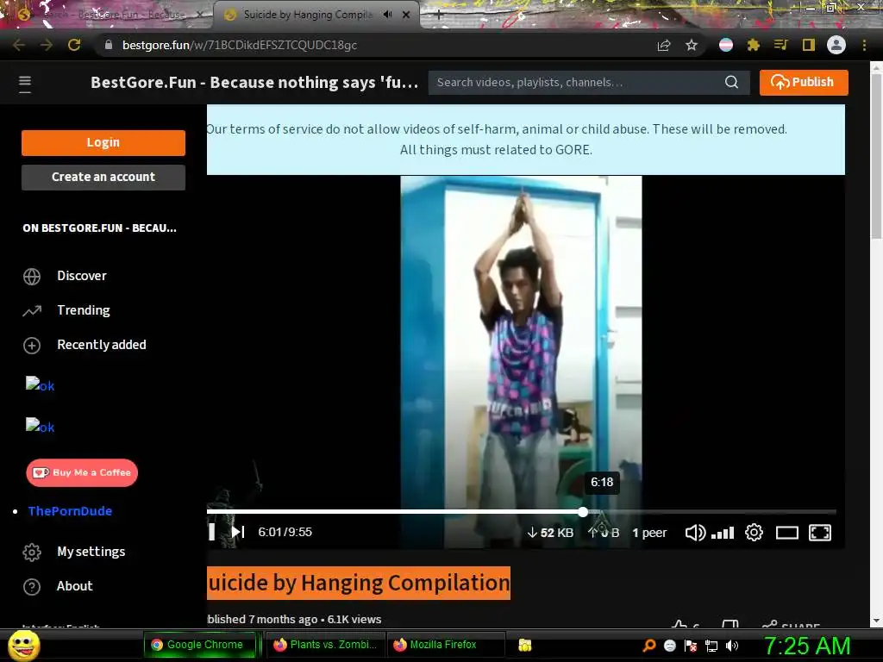Skip to the next video

point(238,532)
